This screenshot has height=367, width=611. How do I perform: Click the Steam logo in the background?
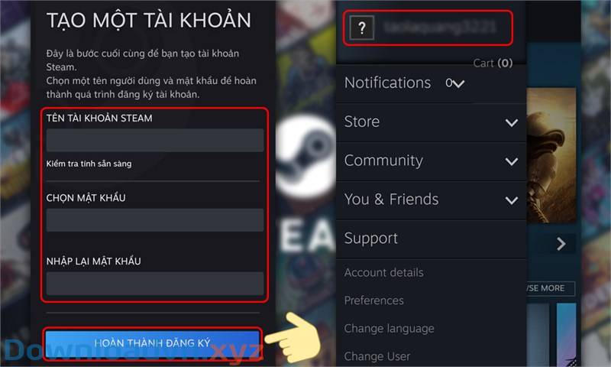point(306,156)
